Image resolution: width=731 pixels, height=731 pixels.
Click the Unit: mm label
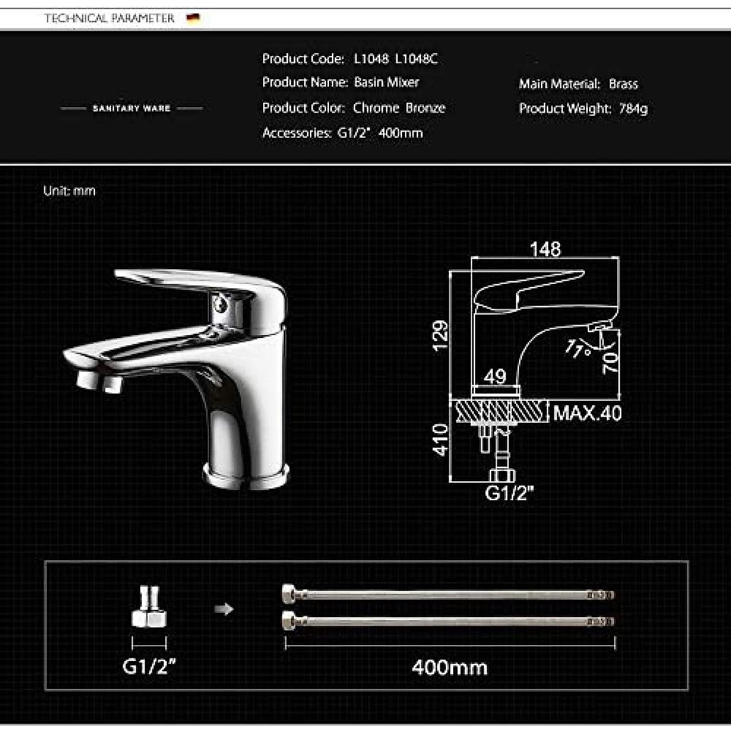point(67,191)
